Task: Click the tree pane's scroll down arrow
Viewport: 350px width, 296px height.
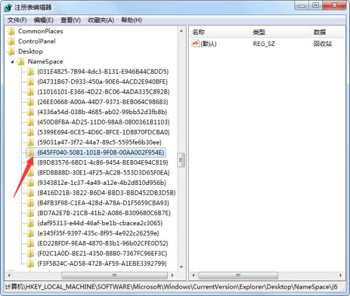Action: 181,267
